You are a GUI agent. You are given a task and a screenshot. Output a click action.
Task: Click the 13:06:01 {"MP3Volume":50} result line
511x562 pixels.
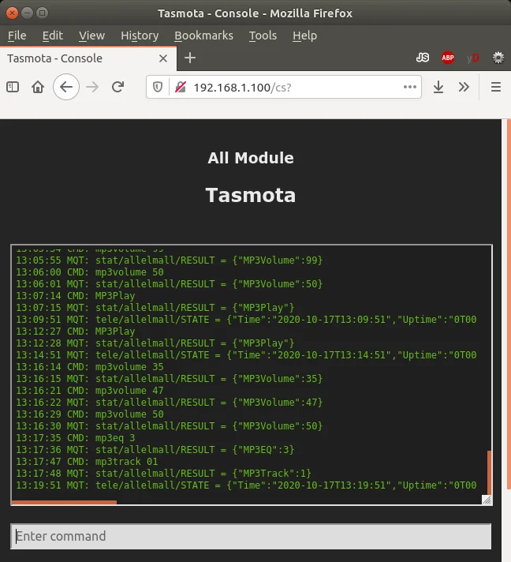click(170, 284)
